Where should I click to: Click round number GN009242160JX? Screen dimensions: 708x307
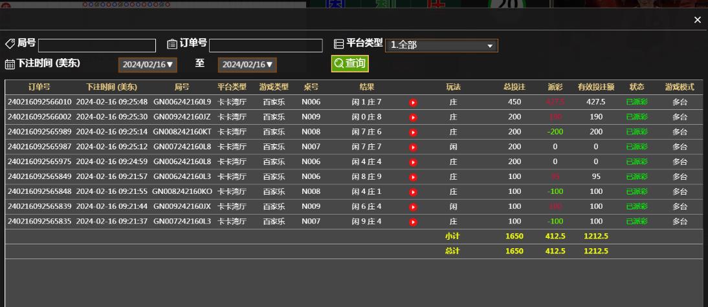(182, 206)
